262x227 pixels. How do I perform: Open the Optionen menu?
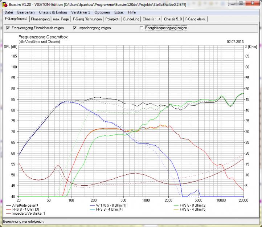[102, 12]
